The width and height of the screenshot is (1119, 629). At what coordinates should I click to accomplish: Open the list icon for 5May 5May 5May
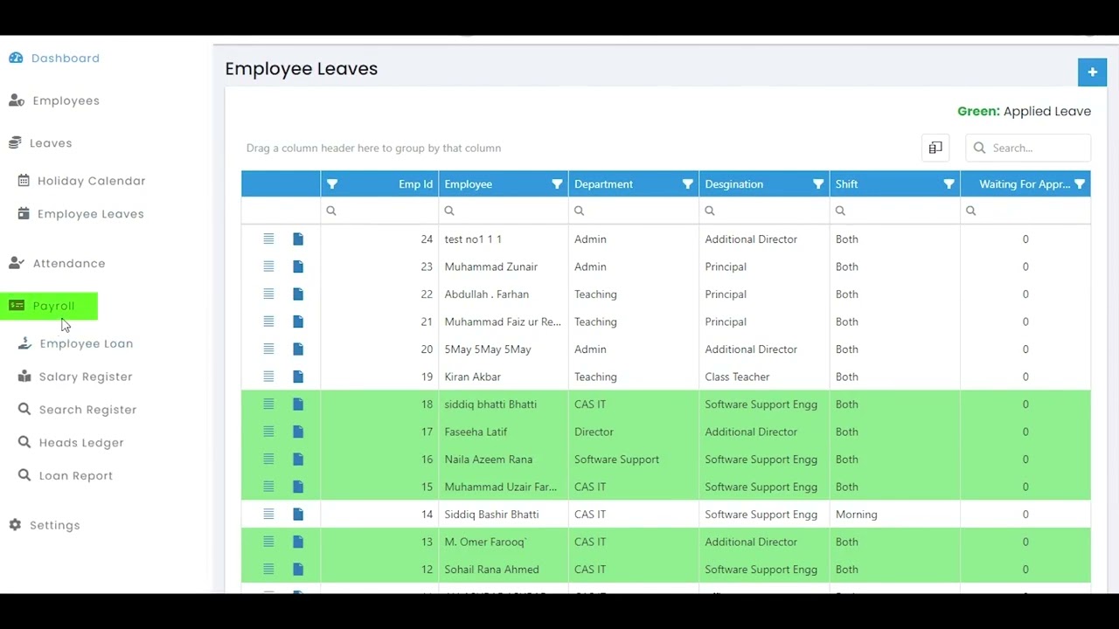click(x=269, y=349)
